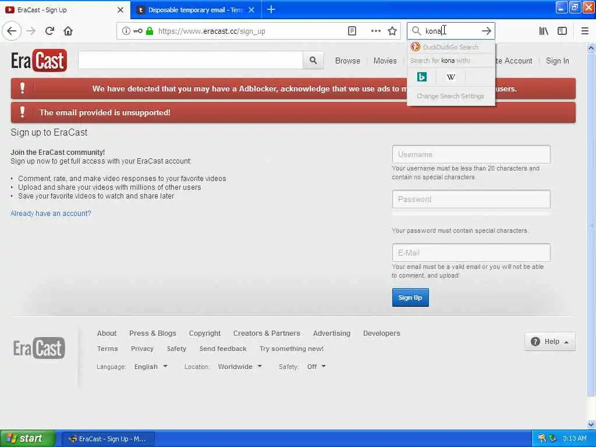Viewport: 596px width, 447px height.
Task: Click the URL address bar text
Action: 212,31
